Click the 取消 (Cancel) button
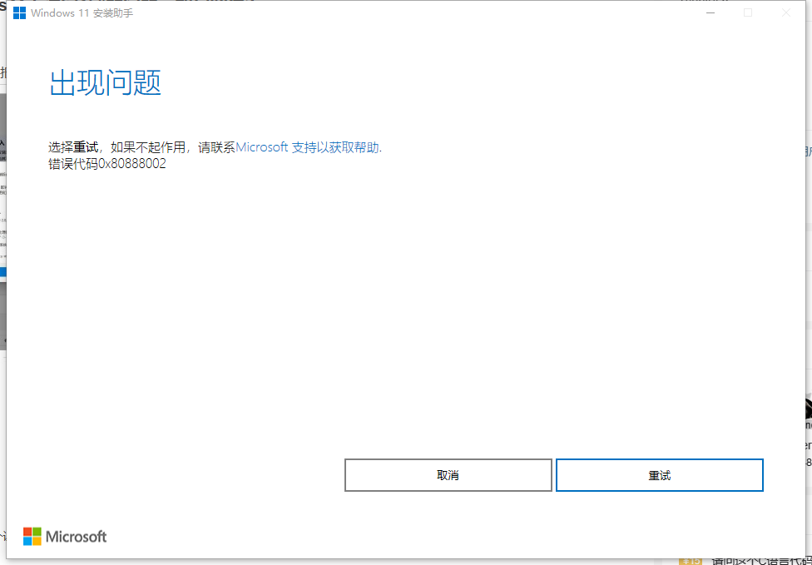 (448, 475)
